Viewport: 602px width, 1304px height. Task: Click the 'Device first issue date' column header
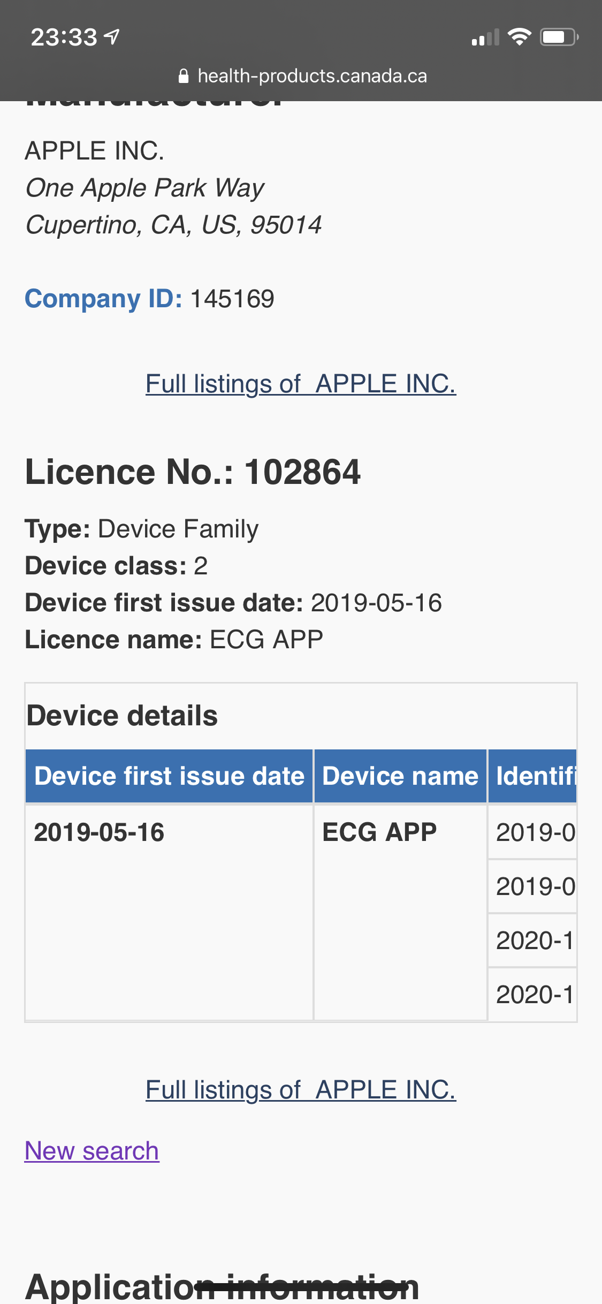click(169, 776)
